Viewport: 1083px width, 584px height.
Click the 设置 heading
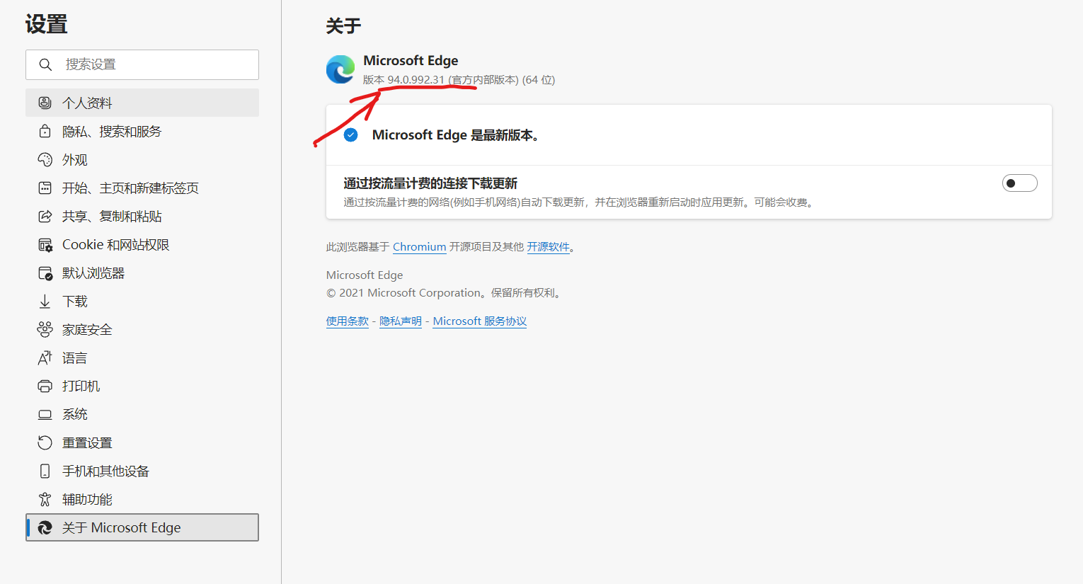coord(47,24)
